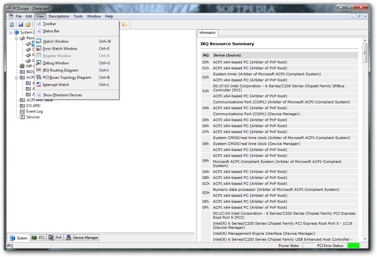377x257 pixels.
Task: Collapse the Resources node in the tree
Action: [x=17, y=38]
